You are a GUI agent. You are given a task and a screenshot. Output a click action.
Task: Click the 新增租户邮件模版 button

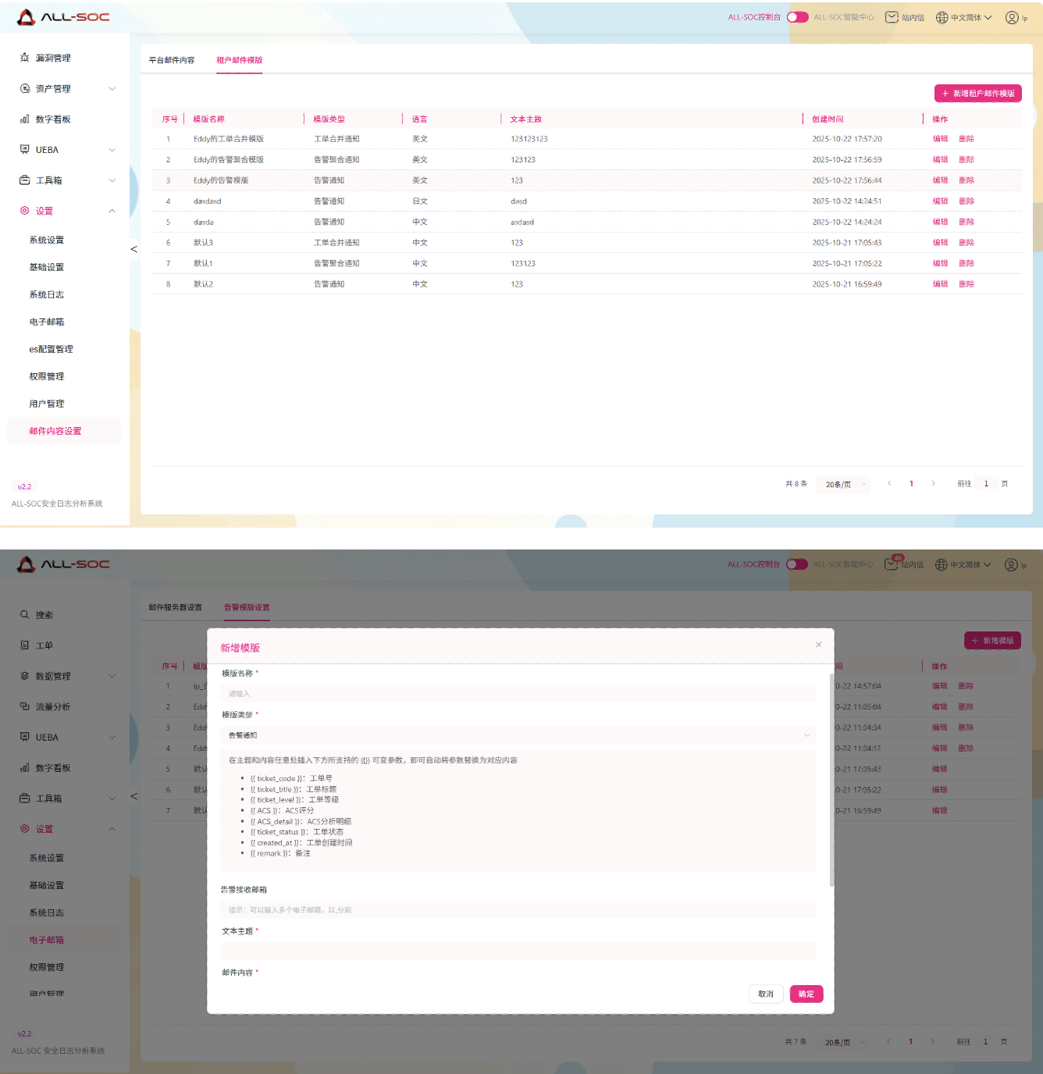[977, 94]
